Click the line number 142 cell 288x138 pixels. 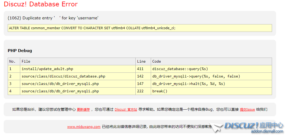(x=143, y=76)
